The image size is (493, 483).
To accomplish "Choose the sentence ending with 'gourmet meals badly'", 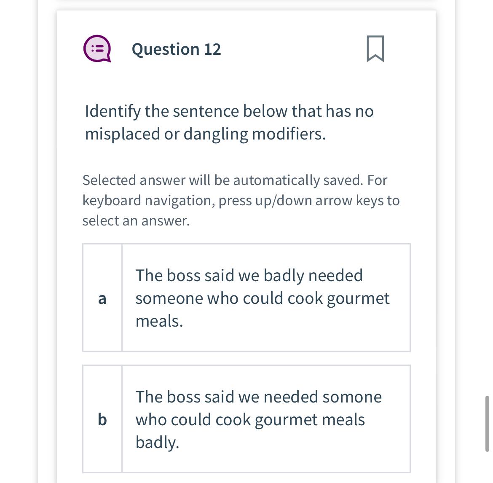I will (258, 419).
